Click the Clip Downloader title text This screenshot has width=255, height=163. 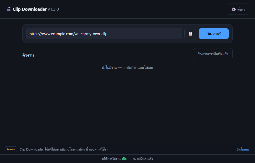pos(30,9)
